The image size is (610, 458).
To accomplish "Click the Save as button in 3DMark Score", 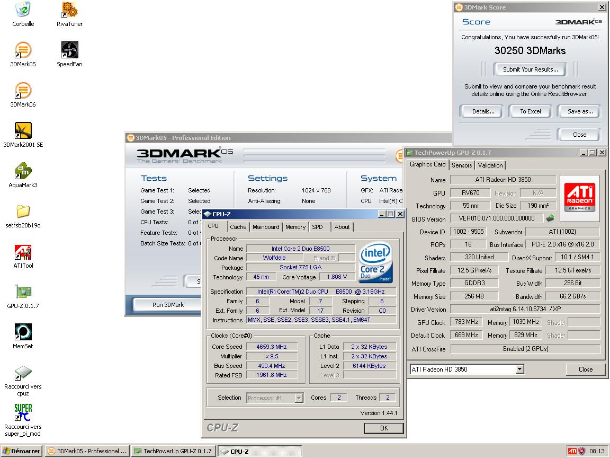I will click(580, 111).
